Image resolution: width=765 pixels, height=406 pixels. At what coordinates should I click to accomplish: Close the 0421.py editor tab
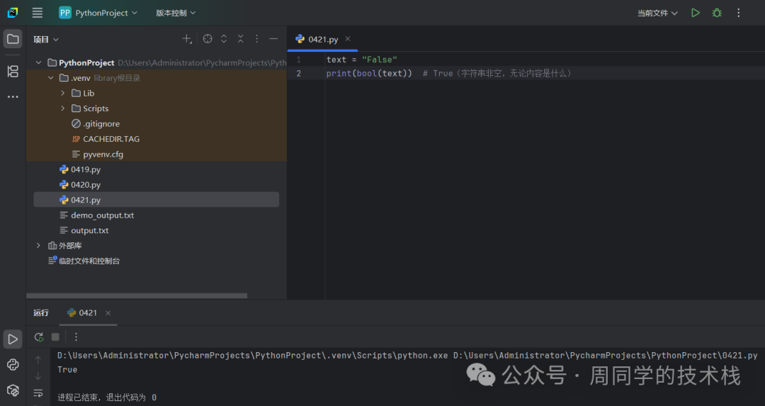click(347, 39)
